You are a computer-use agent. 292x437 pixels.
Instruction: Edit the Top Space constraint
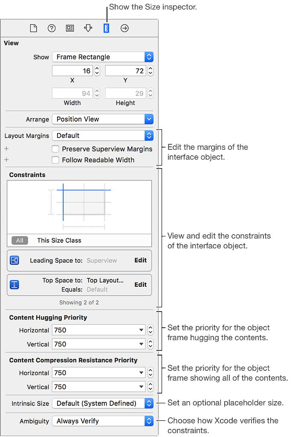(141, 285)
